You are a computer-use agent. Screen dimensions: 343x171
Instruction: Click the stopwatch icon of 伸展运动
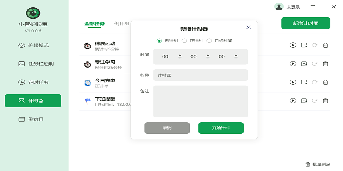(x=87, y=46)
